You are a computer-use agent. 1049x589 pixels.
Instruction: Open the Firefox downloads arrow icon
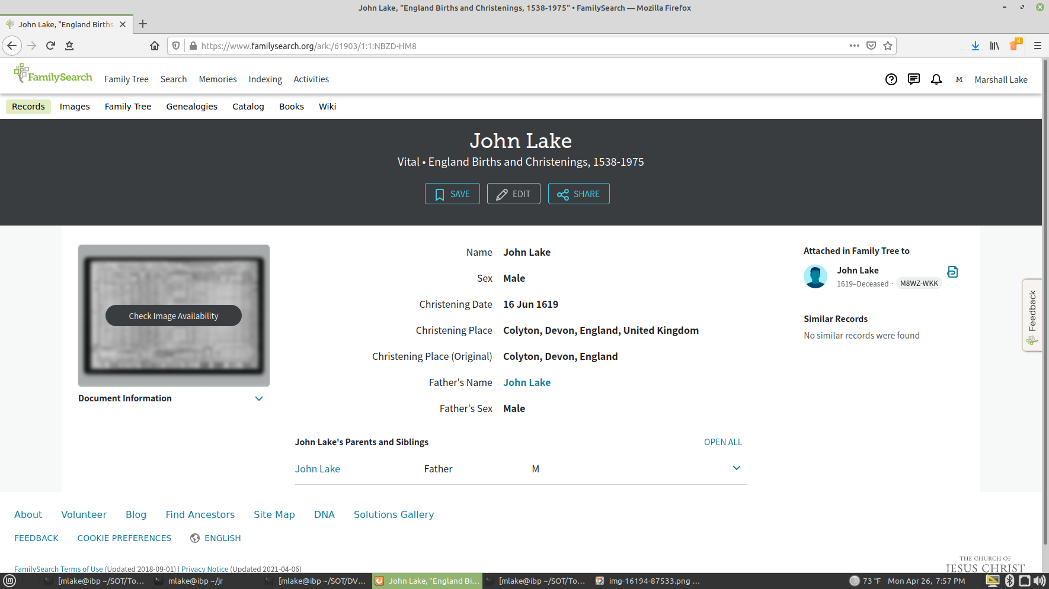[x=975, y=46]
